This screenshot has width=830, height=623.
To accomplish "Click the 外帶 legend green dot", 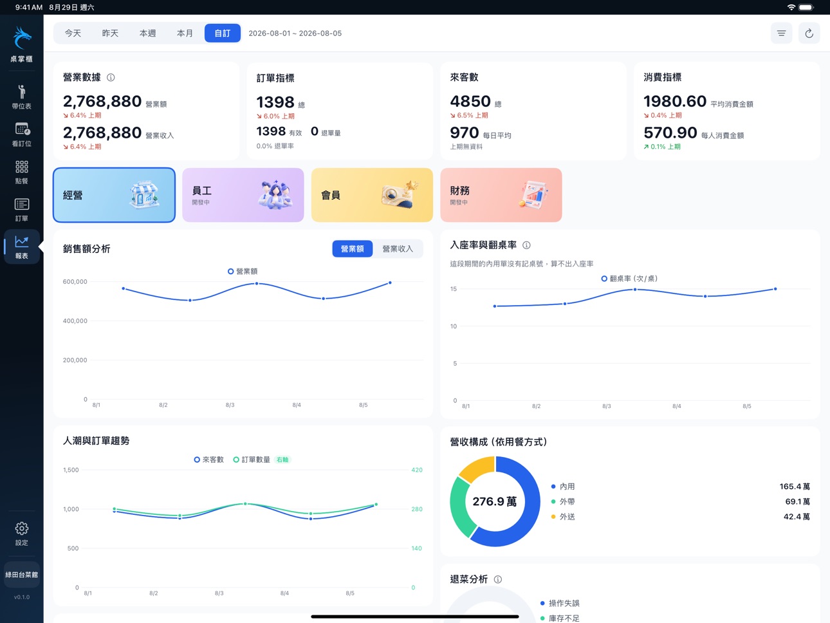I will click(553, 501).
